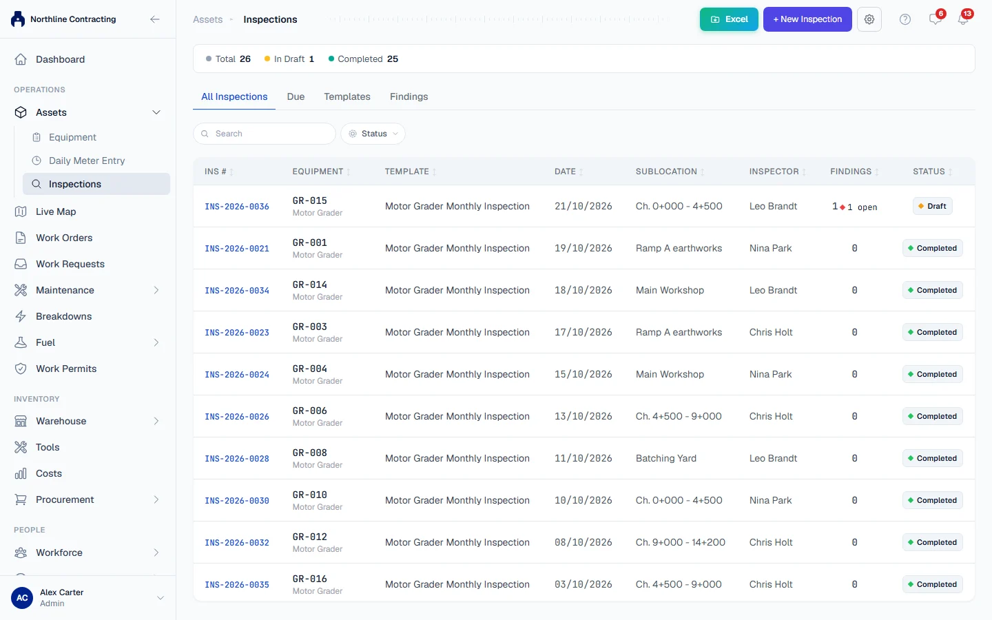
Task: Click the Tools icon in sidebar
Action: pyautogui.click(x=21, y=447)
